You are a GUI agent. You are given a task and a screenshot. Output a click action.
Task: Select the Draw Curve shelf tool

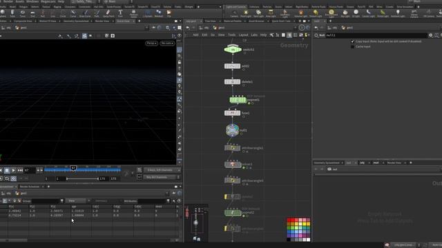85,13
